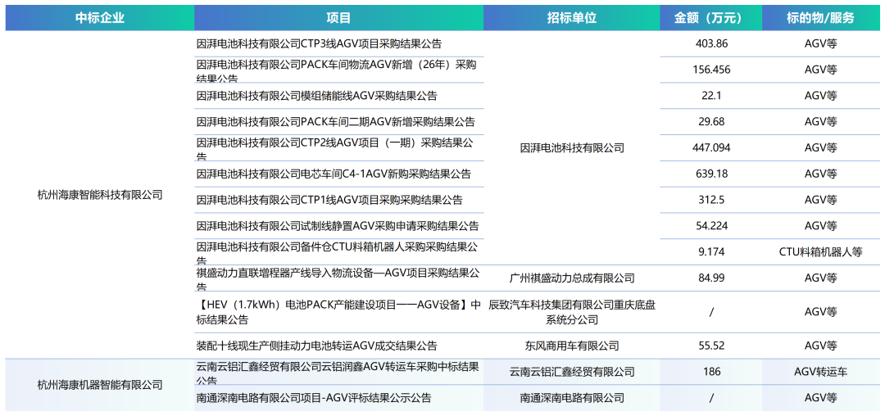Click AGV等 in the 639.18 row
This screenshot has width=885, height=416.
click(x=820, y=174)
